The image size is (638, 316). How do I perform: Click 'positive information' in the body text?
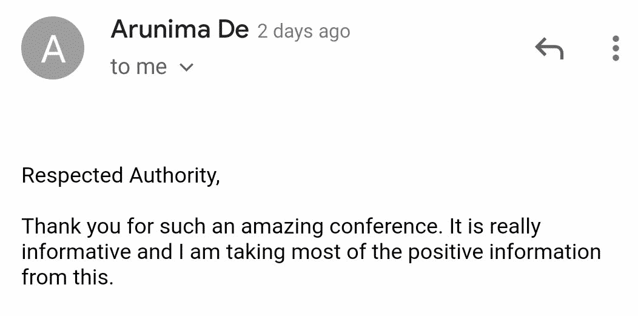(505, 253)
